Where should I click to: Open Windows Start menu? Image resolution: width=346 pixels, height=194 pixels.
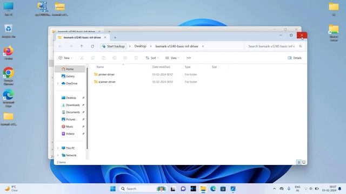[113, 189]
